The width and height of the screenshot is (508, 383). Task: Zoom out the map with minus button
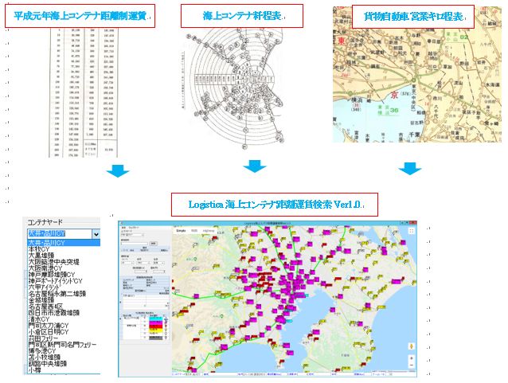pos(412,365)
